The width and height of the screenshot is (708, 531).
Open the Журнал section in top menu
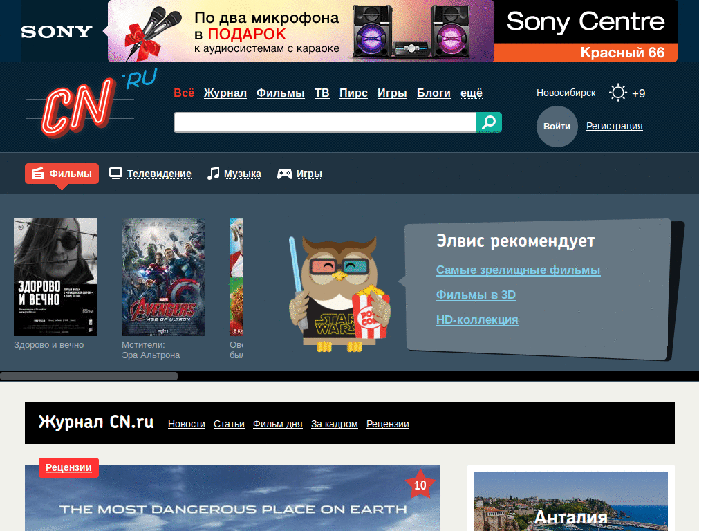point(225,93)
